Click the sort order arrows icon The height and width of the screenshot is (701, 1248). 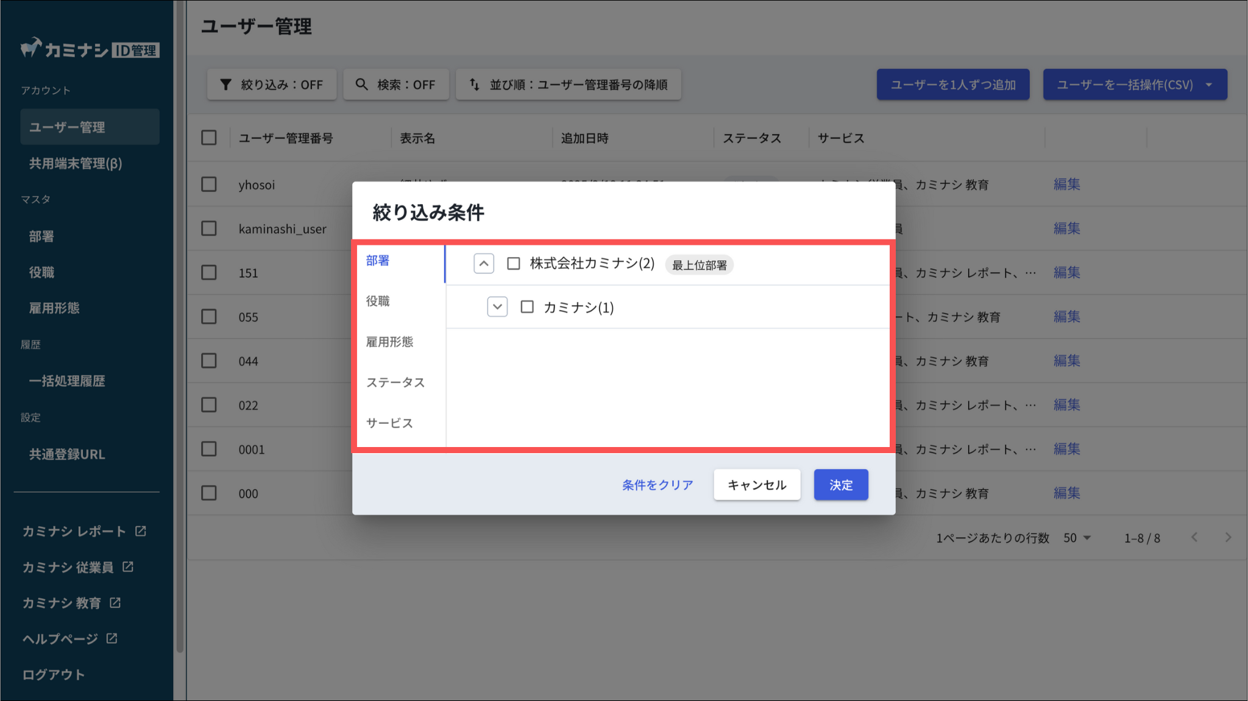474,85
